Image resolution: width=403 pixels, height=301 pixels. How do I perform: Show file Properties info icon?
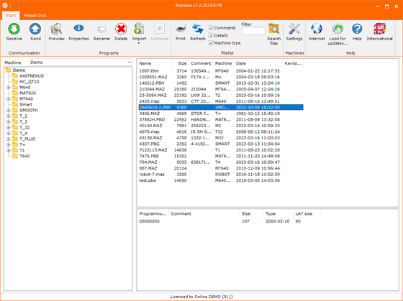tap(78, 29)
